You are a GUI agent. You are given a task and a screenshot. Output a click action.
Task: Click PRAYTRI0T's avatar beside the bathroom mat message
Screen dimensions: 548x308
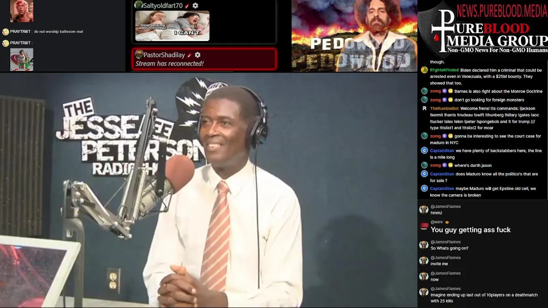[6, 32]
